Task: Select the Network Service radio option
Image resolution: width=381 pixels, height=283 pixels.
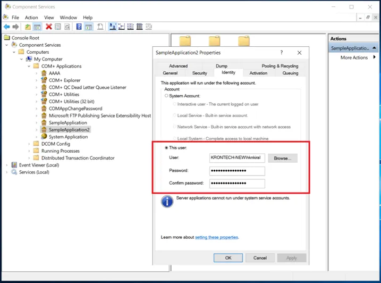Action: [174, 127]
